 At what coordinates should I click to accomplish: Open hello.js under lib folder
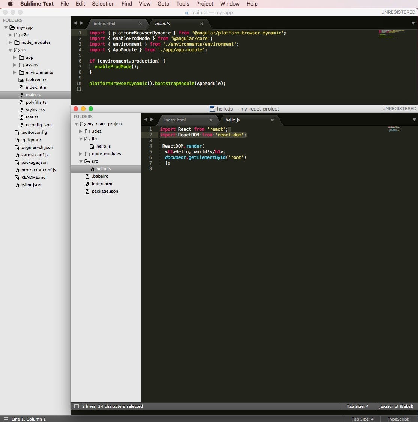104,146
